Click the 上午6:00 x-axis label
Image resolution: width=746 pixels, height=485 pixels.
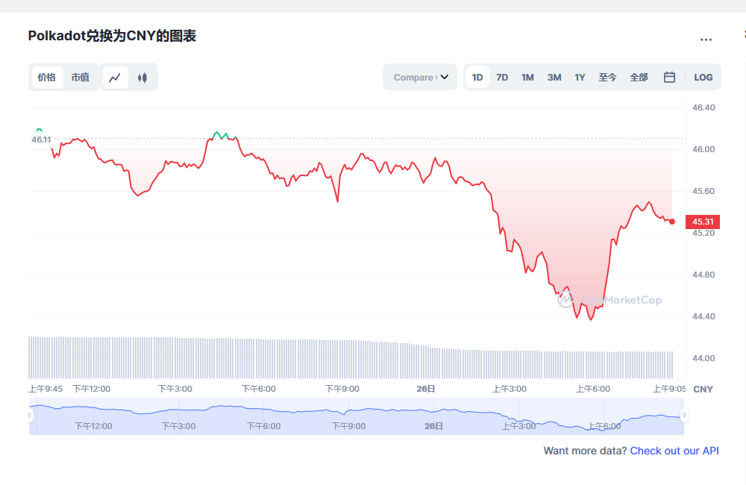593,389
